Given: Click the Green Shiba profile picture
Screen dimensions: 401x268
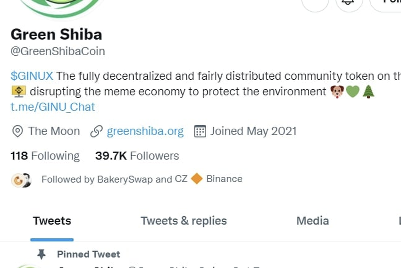Looking at the screenshot, I should [x=60, y=8].
